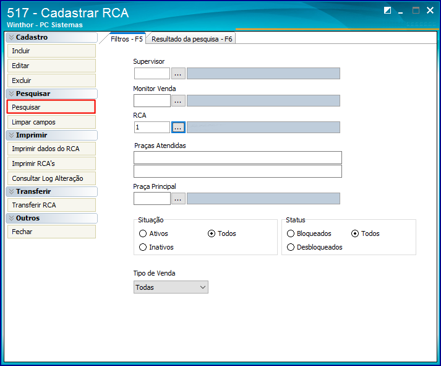Open Supervisor lookup ellipsis button
This screenshot has width=441, height=366.
(178, 74)
